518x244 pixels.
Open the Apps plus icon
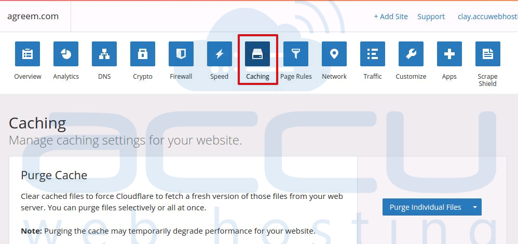(x=449, y=54)
